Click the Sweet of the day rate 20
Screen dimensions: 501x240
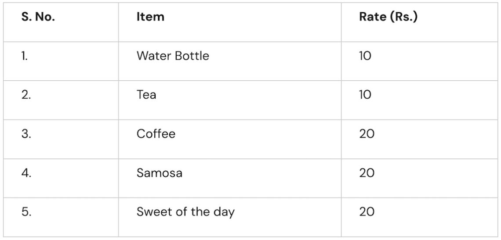(x=367, y=212)
